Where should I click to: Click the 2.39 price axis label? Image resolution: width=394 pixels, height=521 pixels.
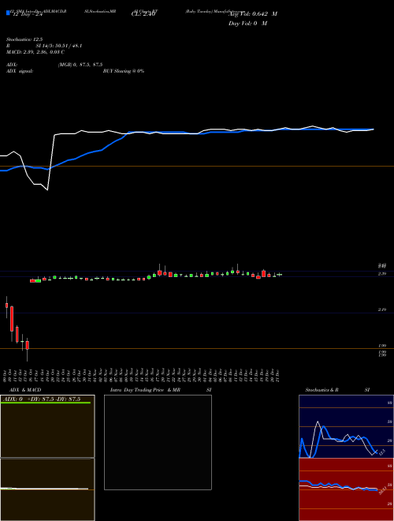(382, 273)
